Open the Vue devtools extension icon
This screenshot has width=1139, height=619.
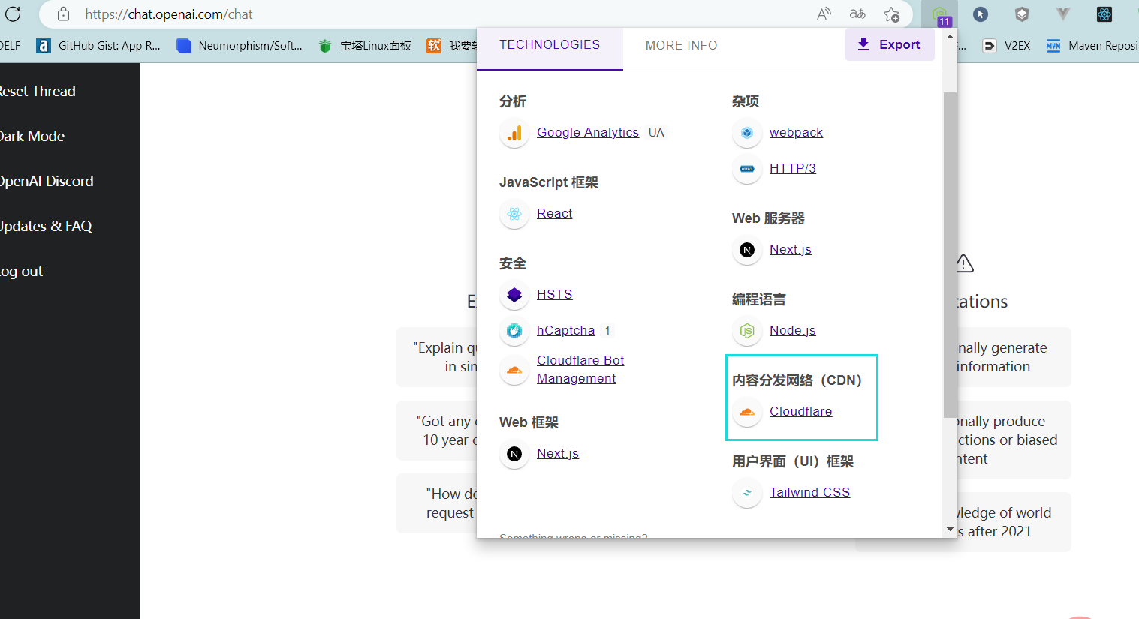(x=1062, y=14)
